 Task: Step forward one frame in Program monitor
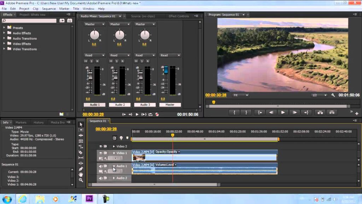294,112
